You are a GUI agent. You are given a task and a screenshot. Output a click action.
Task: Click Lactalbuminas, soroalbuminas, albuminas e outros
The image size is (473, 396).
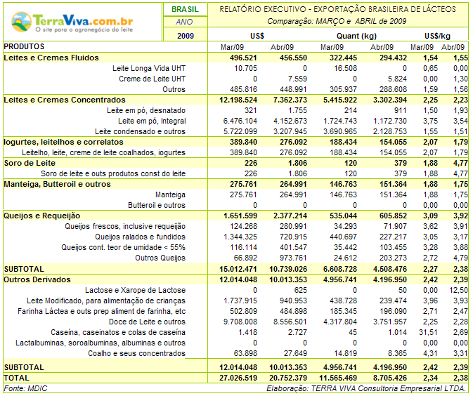pos(101,343)
